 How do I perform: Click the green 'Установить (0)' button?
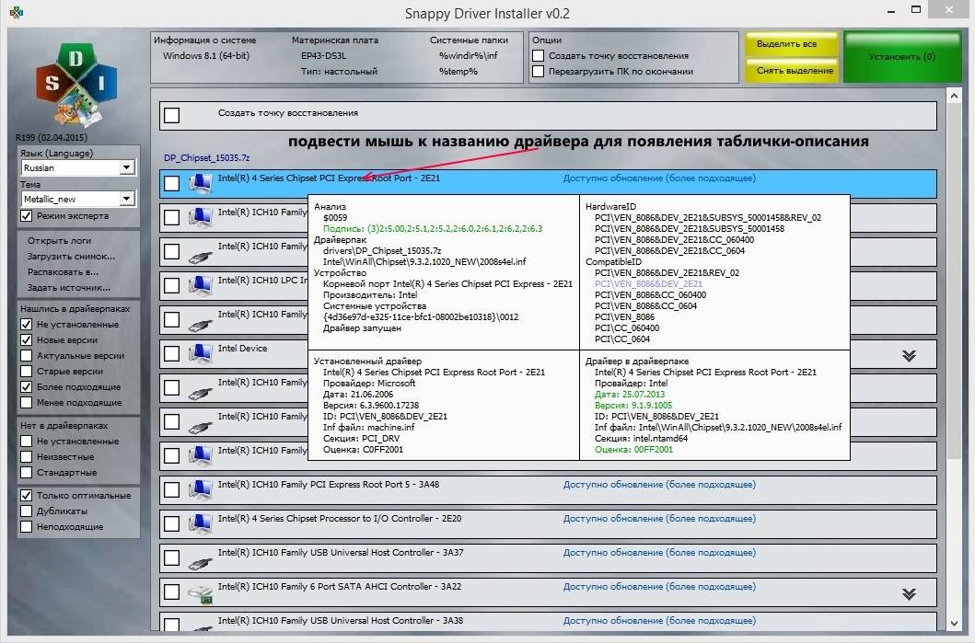[902, 57]
